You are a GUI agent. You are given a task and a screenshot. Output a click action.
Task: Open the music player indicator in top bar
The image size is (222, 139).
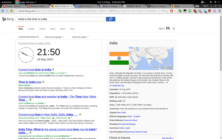[203, 2]
